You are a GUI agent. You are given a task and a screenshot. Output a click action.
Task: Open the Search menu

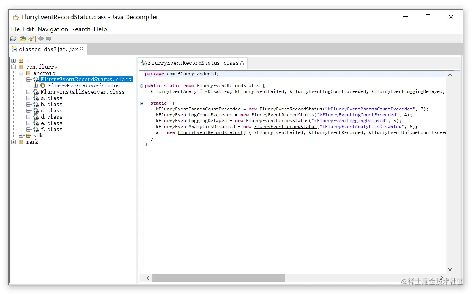(81, 29)
